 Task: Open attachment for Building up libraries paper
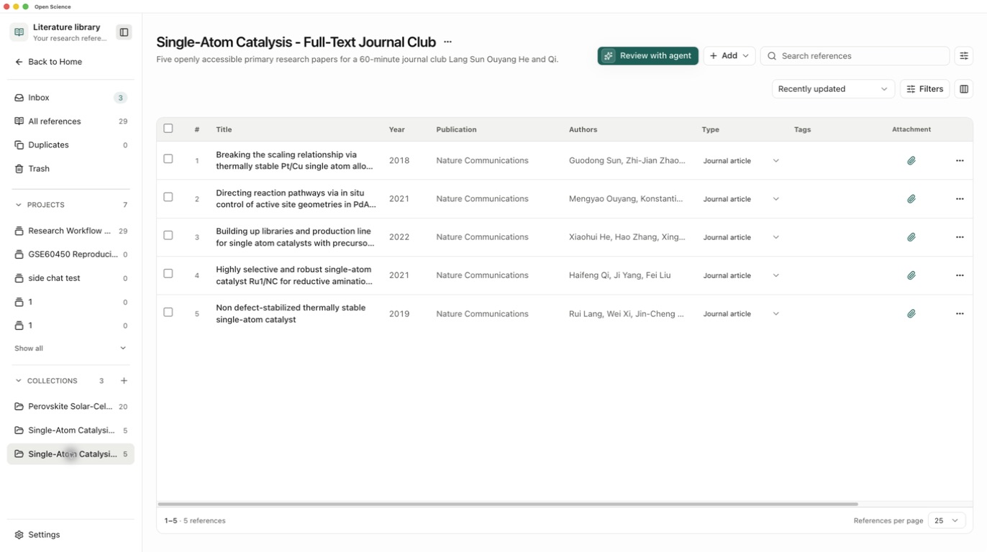[x=911, y=237]
